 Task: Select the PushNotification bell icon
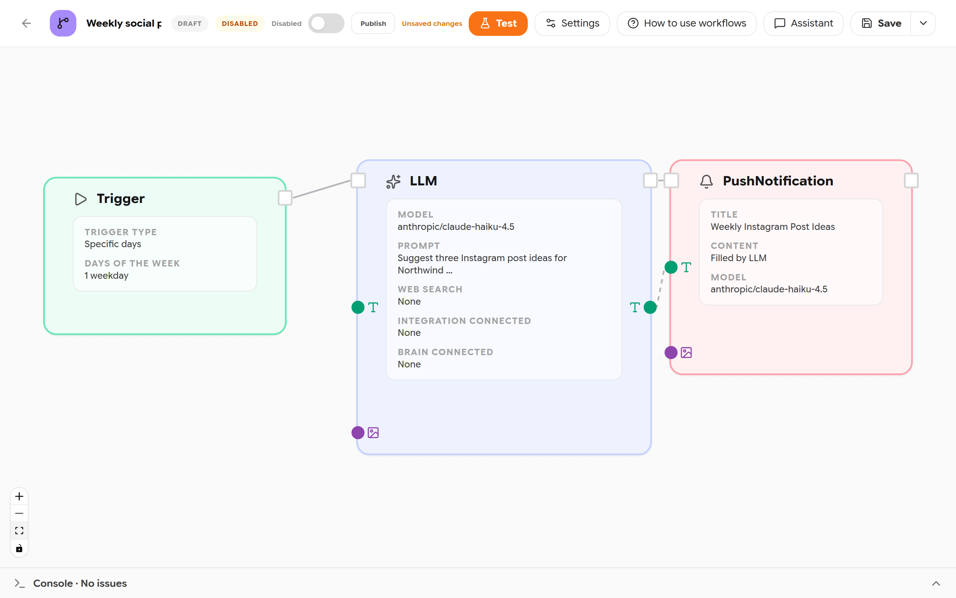(706, 181)
